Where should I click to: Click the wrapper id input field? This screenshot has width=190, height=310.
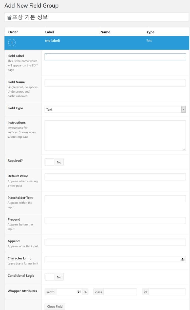click(167, 292)
